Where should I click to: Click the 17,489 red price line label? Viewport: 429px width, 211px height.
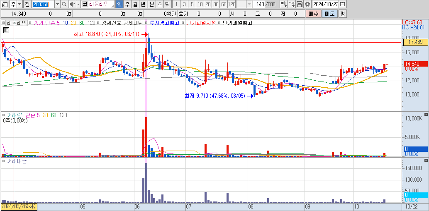415,42
